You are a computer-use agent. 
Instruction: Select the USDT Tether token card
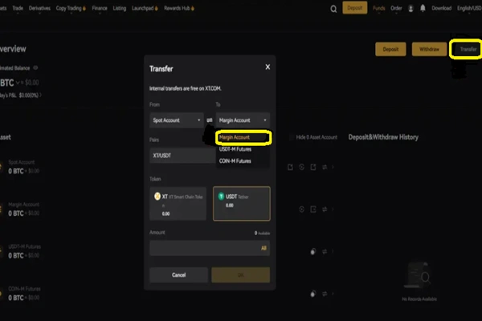coord(242,203)
